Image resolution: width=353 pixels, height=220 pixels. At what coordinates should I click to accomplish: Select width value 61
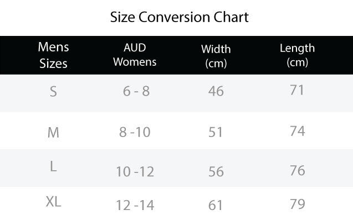216,205
